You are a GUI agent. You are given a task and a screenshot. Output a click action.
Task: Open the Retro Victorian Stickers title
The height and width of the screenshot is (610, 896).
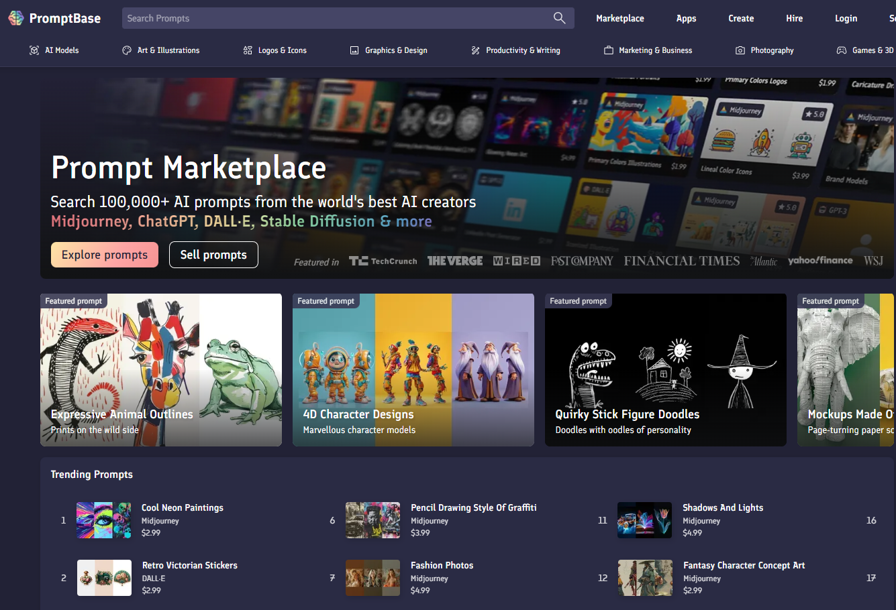pos(190,565)
